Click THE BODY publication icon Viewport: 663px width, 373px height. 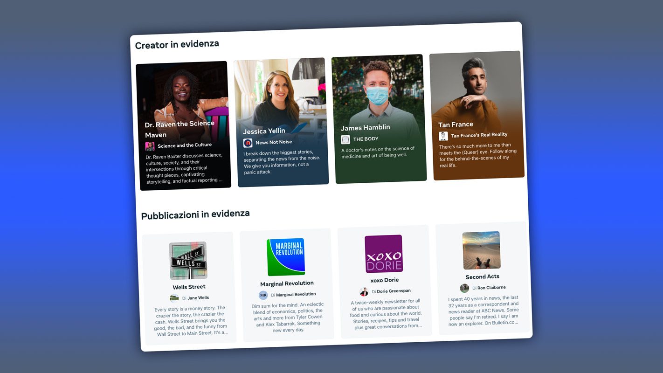(x=345, y=139)
